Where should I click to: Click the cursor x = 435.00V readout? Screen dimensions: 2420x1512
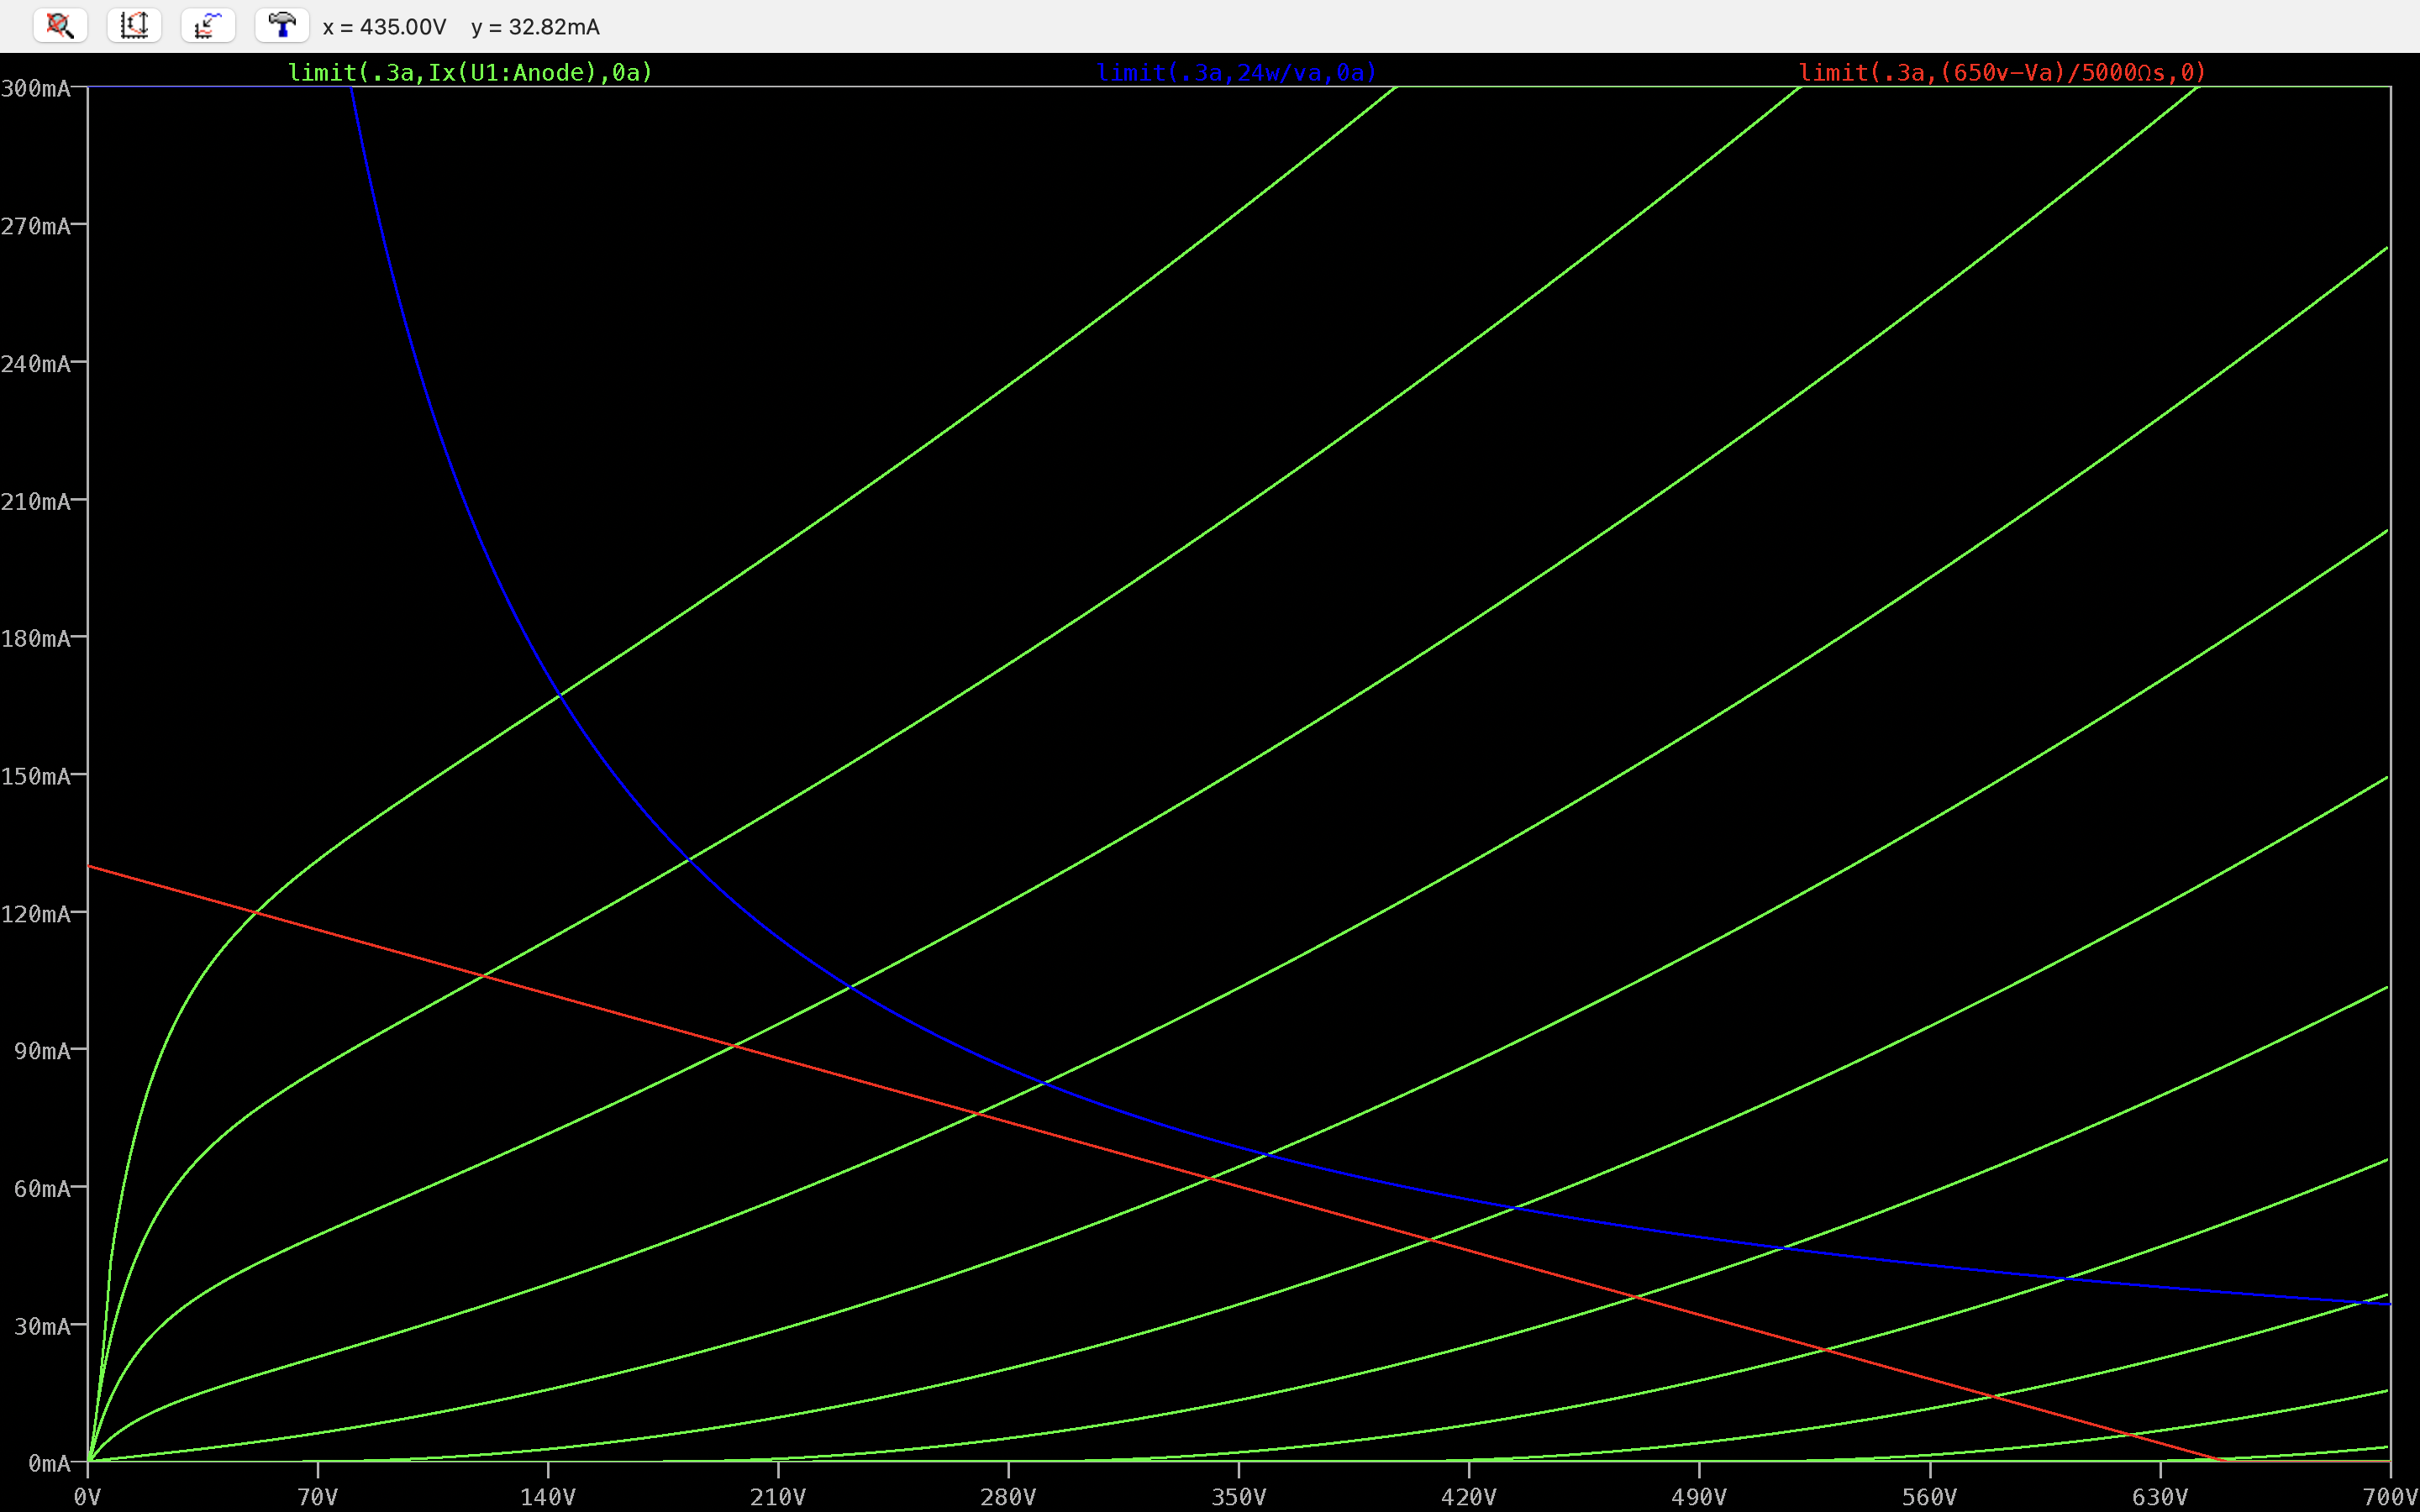click(x=384, y=27)
